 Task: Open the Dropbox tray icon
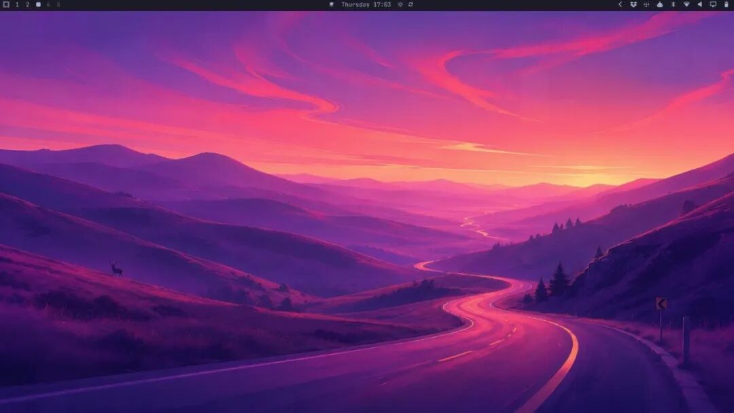[x=633, y=5]
